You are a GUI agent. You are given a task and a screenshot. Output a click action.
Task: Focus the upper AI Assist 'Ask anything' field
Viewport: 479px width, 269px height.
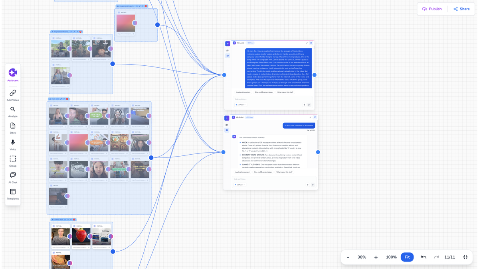pos(273,99)
